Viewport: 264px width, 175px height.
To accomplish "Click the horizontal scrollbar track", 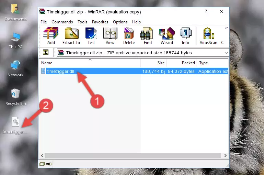I will pyautogui.click(x=133, y=155).
